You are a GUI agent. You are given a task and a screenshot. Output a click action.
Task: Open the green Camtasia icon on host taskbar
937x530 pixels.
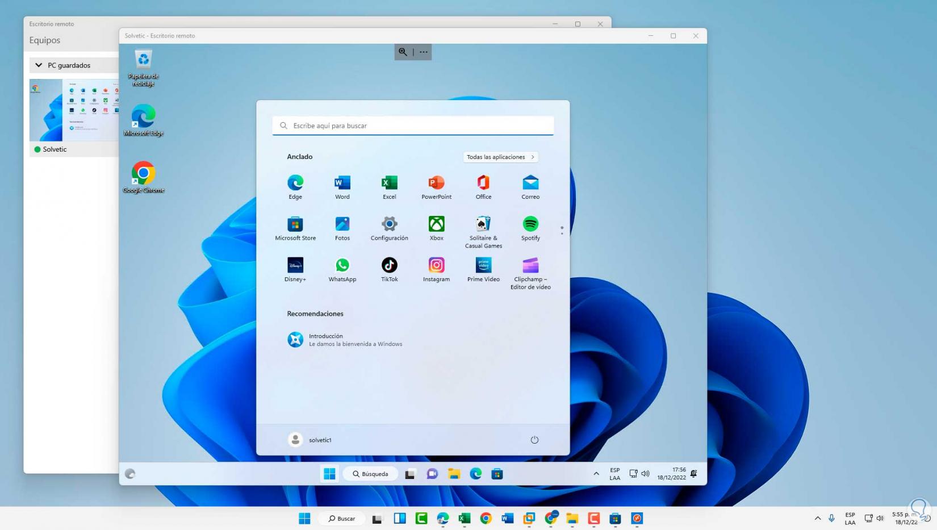click(x=421, y=518)
